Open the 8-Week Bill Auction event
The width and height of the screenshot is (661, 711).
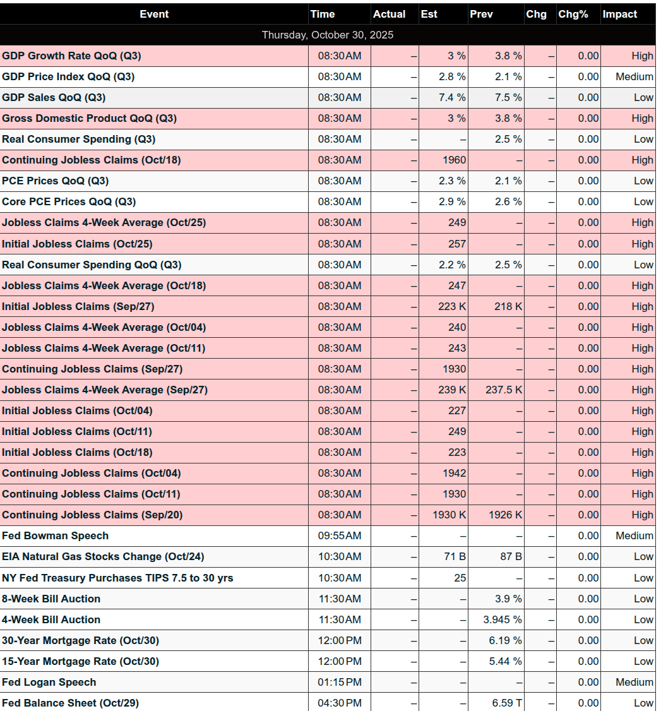tap(51, 599)
